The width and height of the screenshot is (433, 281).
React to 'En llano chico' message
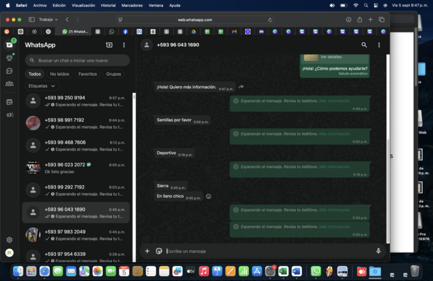point(209,196)
